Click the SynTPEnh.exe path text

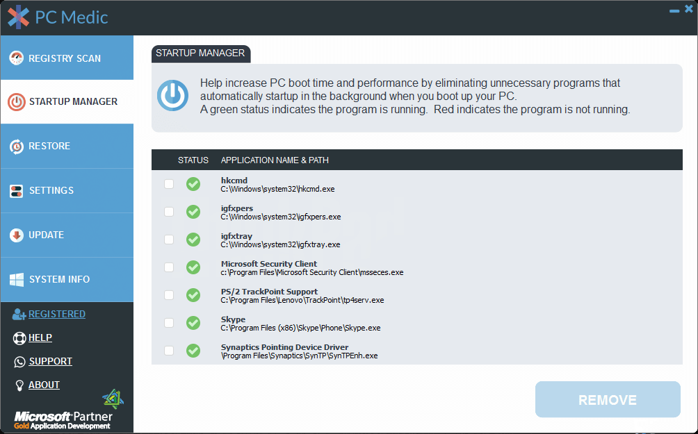click(299, 356)
